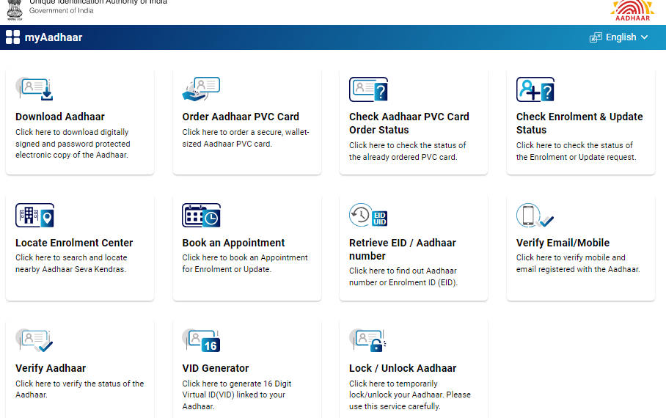Click 'status of the Enrolment or Update request' text
The width and height of the screenshot is (666, 418).
coord(576,151)
